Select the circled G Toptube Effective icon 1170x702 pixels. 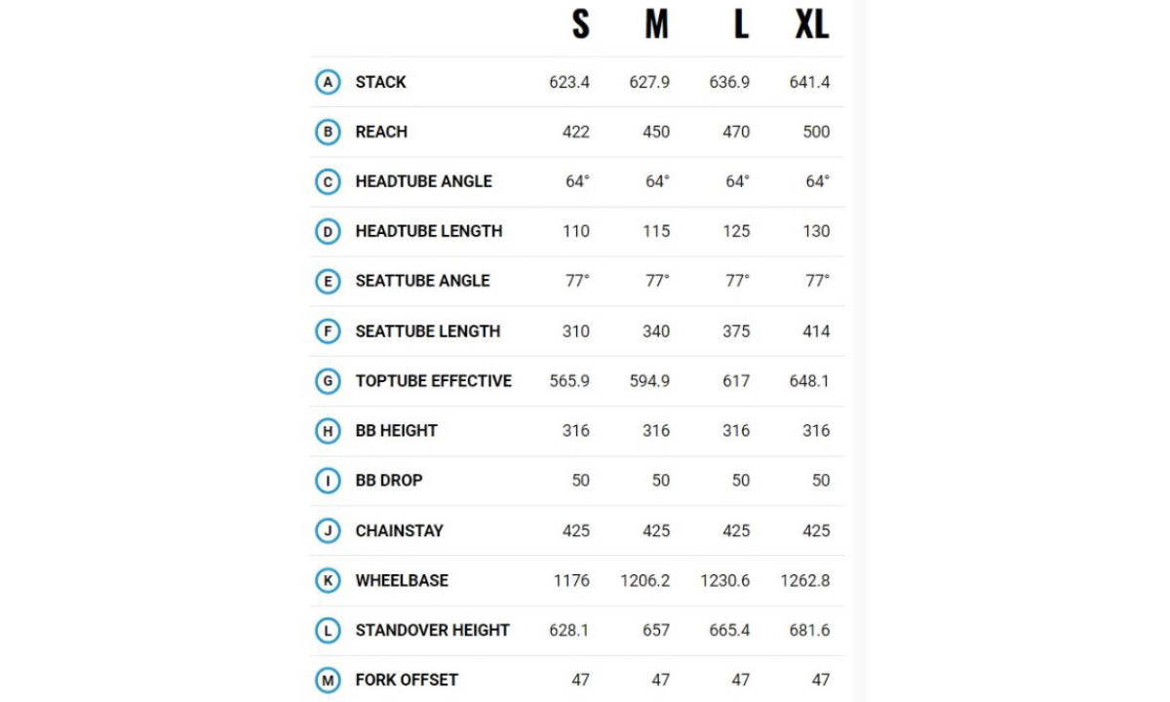328,381
